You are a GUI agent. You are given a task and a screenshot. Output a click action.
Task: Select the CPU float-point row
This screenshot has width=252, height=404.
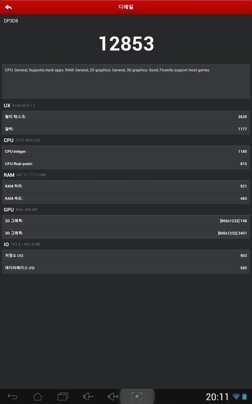[126, 163]
